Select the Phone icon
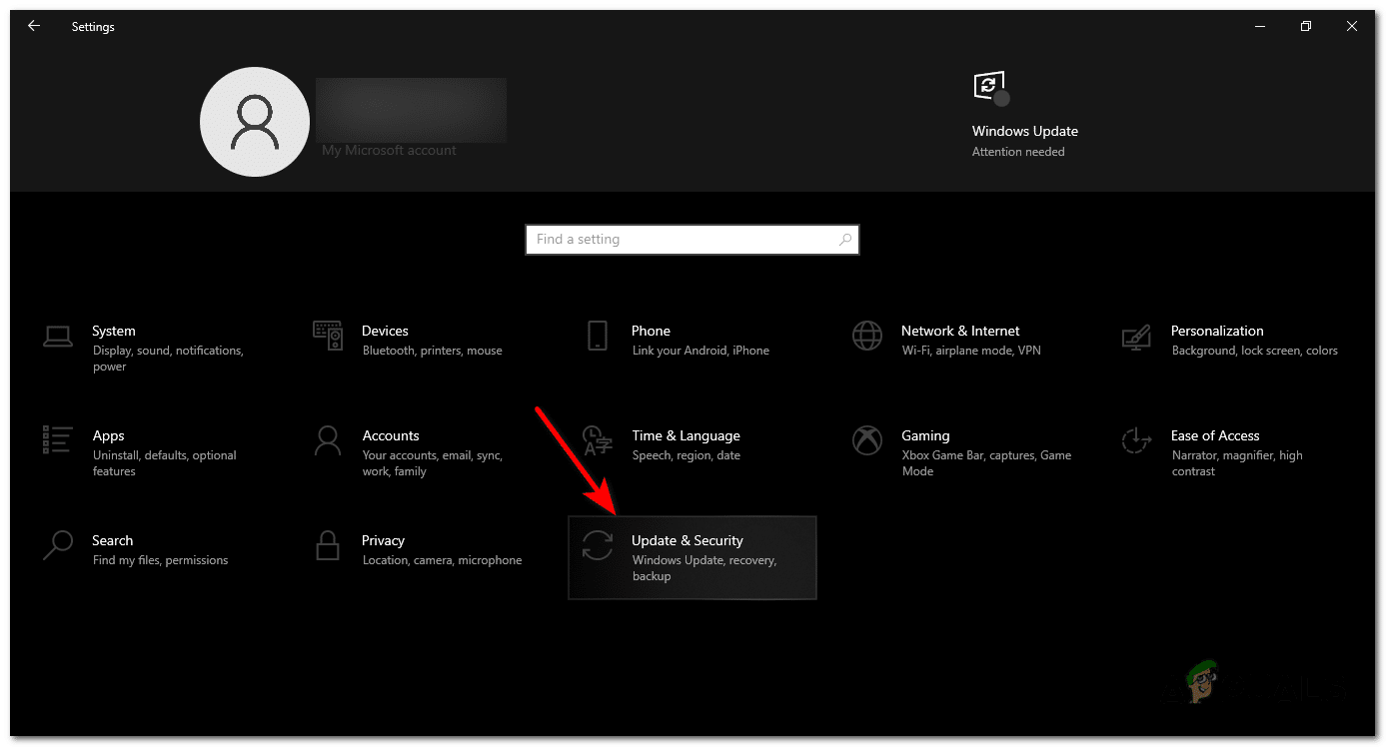 [598, 336]
